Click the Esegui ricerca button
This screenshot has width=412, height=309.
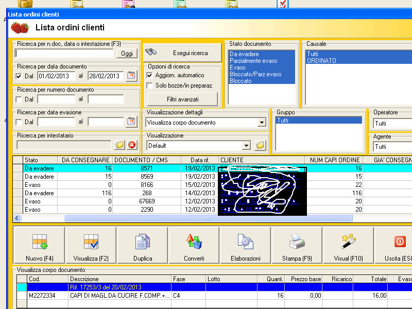182,53
